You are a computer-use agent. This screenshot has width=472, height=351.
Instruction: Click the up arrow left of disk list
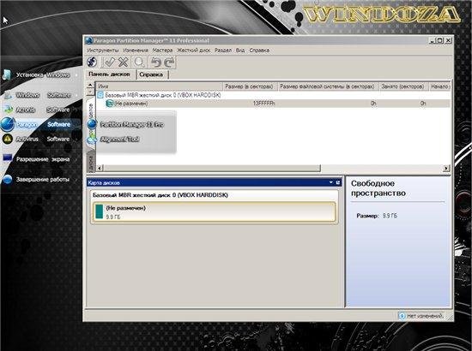coord(90,85)
